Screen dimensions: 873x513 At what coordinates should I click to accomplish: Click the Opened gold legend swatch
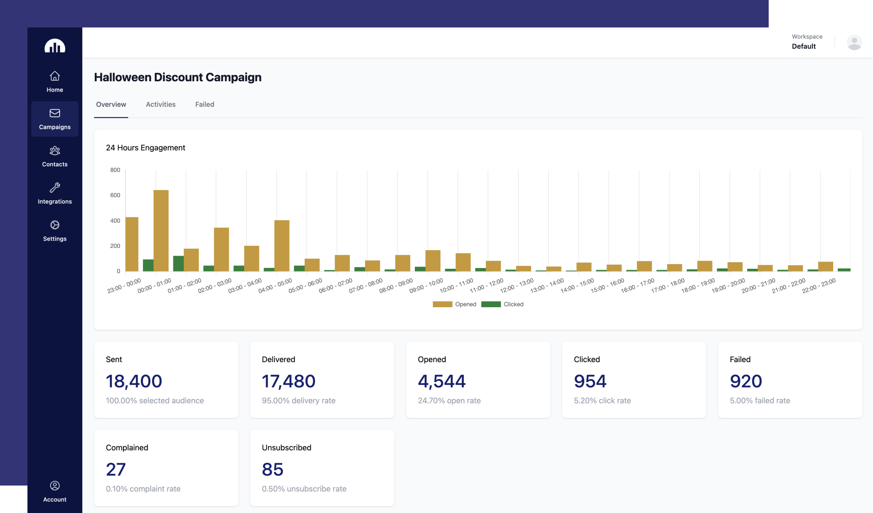(442, 304)
